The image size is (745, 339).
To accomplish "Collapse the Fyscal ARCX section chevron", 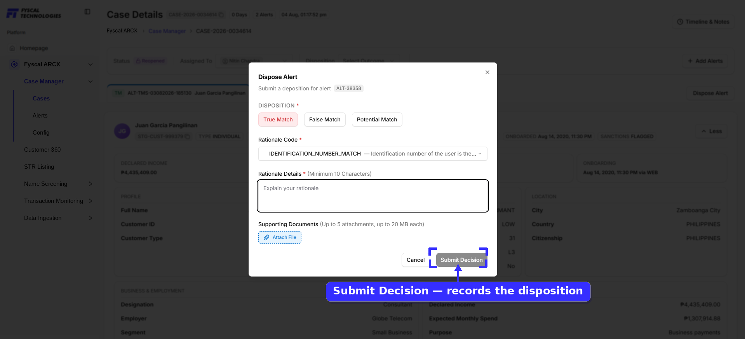I will point(91,64).
